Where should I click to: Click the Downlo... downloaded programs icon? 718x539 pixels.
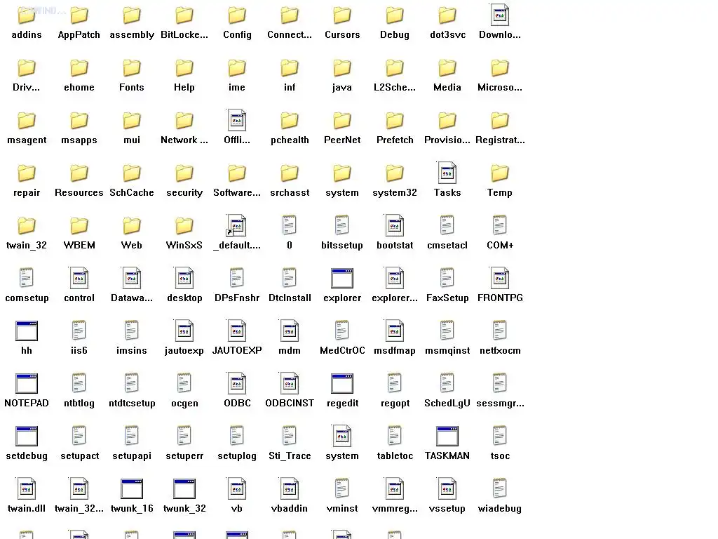point(499,15)
